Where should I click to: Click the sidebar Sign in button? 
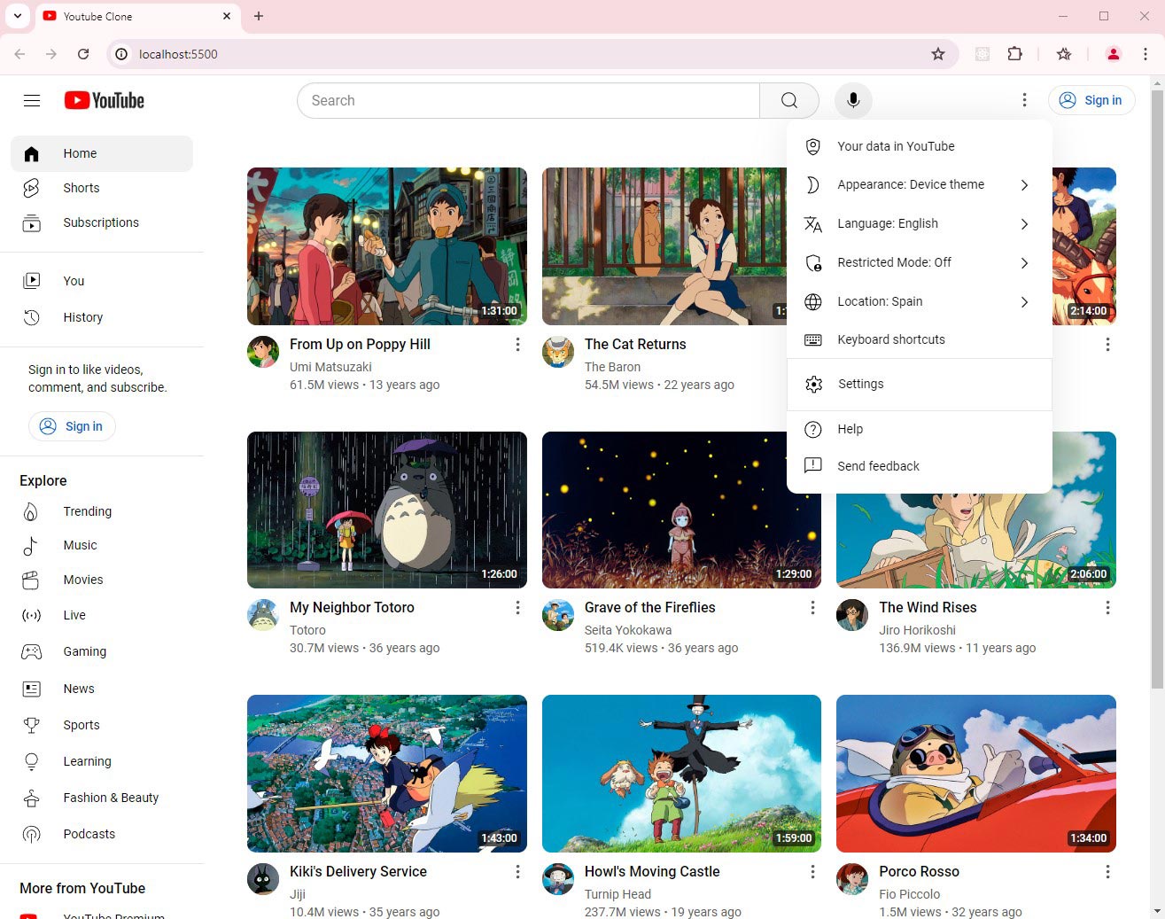(72, 426)
